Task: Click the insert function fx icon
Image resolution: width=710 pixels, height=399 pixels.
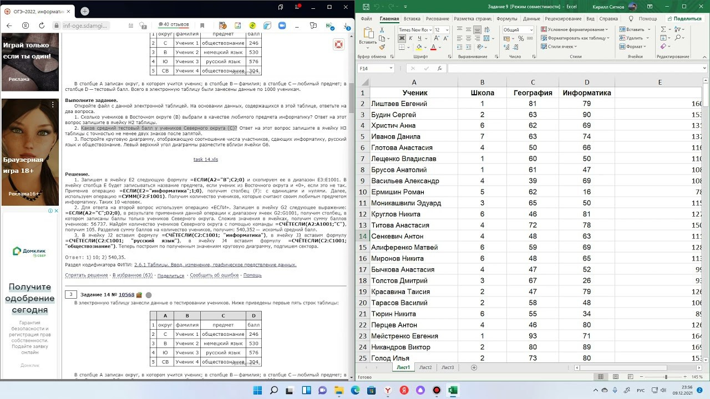Action: pos(439,68)
